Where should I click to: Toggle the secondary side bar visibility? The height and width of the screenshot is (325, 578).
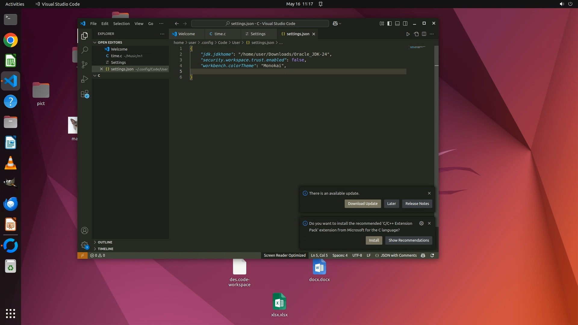405,23
